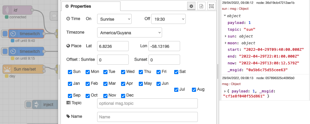Expand the sun object in debug
This screenshot has width=310, height=124.
(226, 36)
